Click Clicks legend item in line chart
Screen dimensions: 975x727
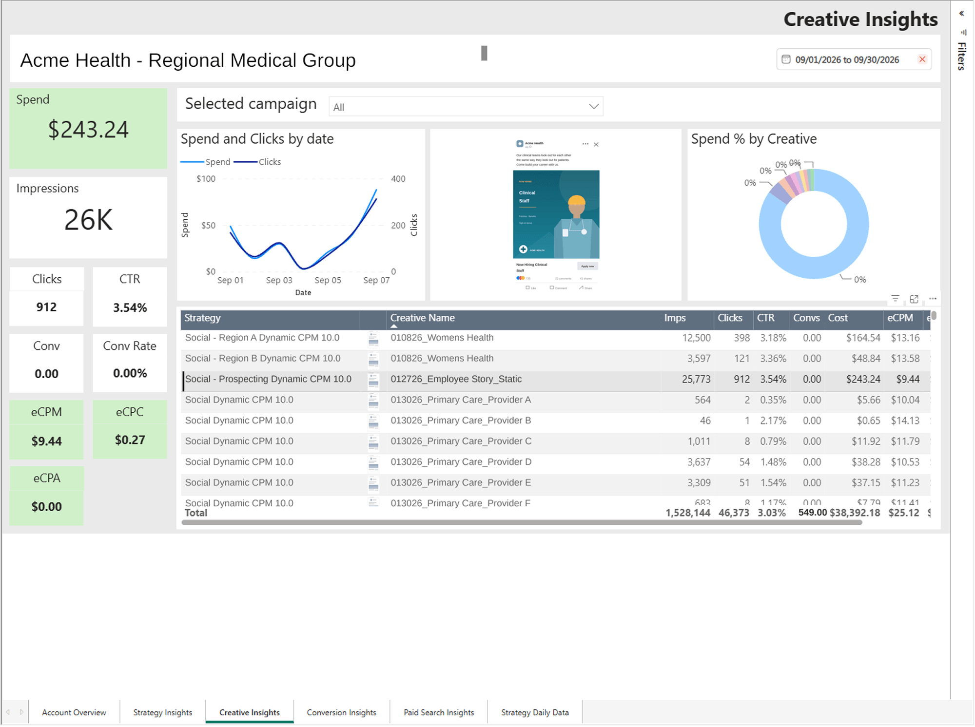point(257,162)
